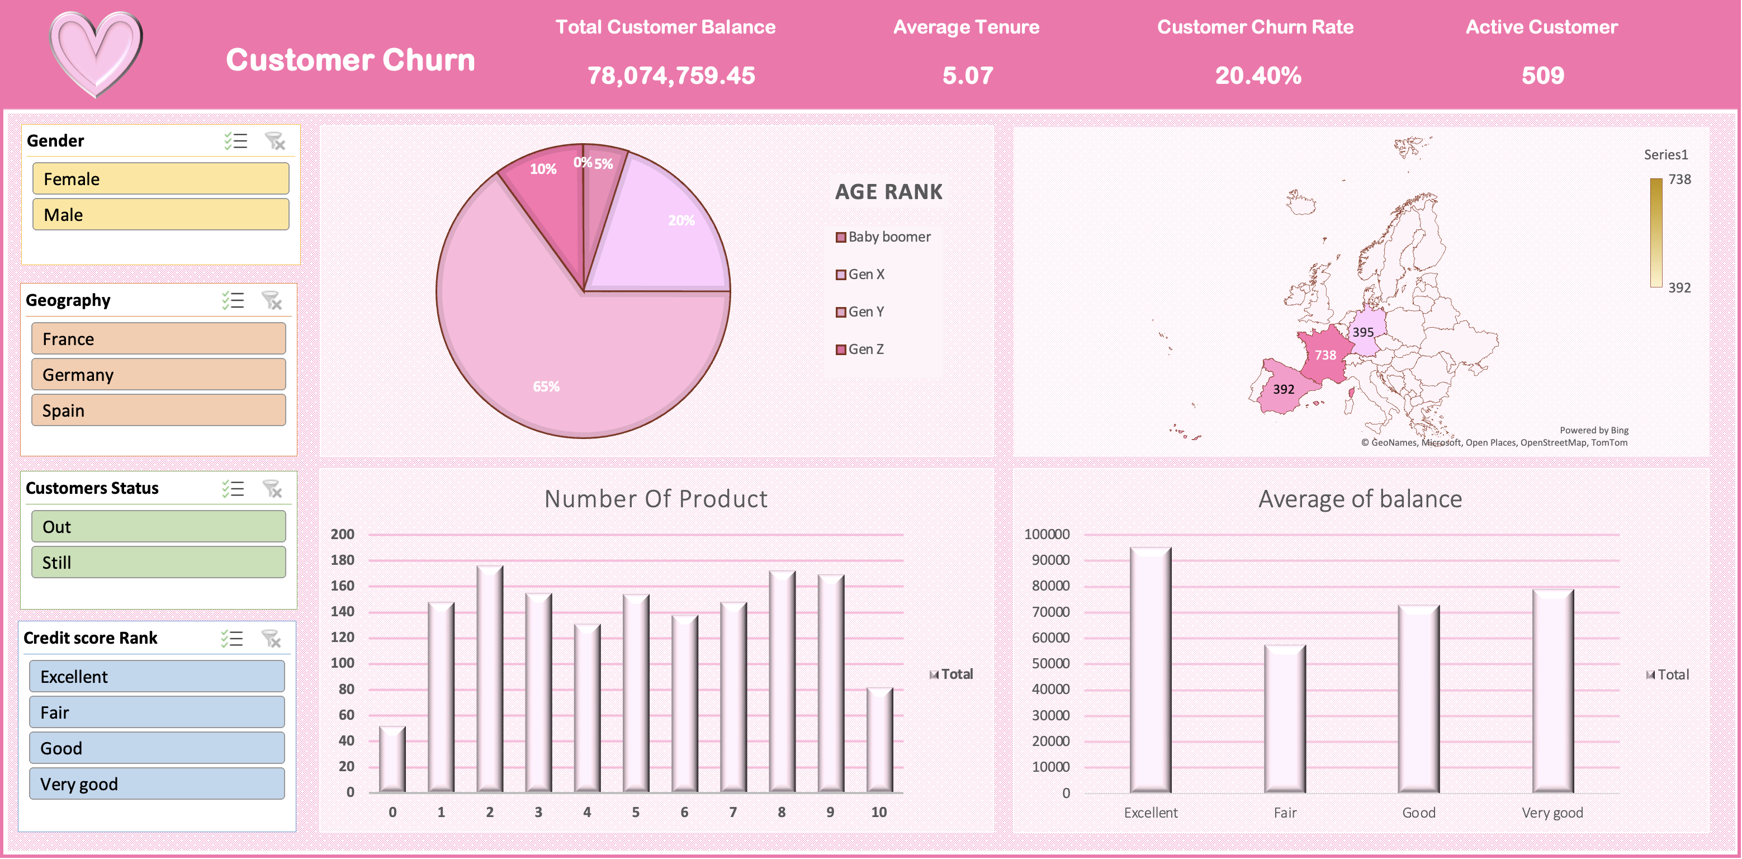Click the Excellent bar in Average of balance

point(1151,669)
